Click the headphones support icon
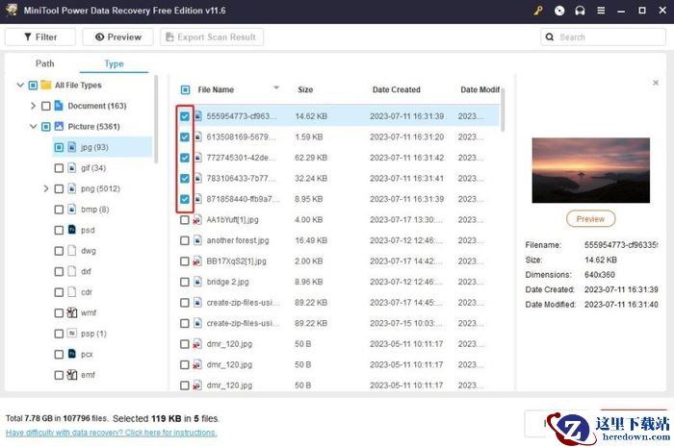 (x=580, y=11)
